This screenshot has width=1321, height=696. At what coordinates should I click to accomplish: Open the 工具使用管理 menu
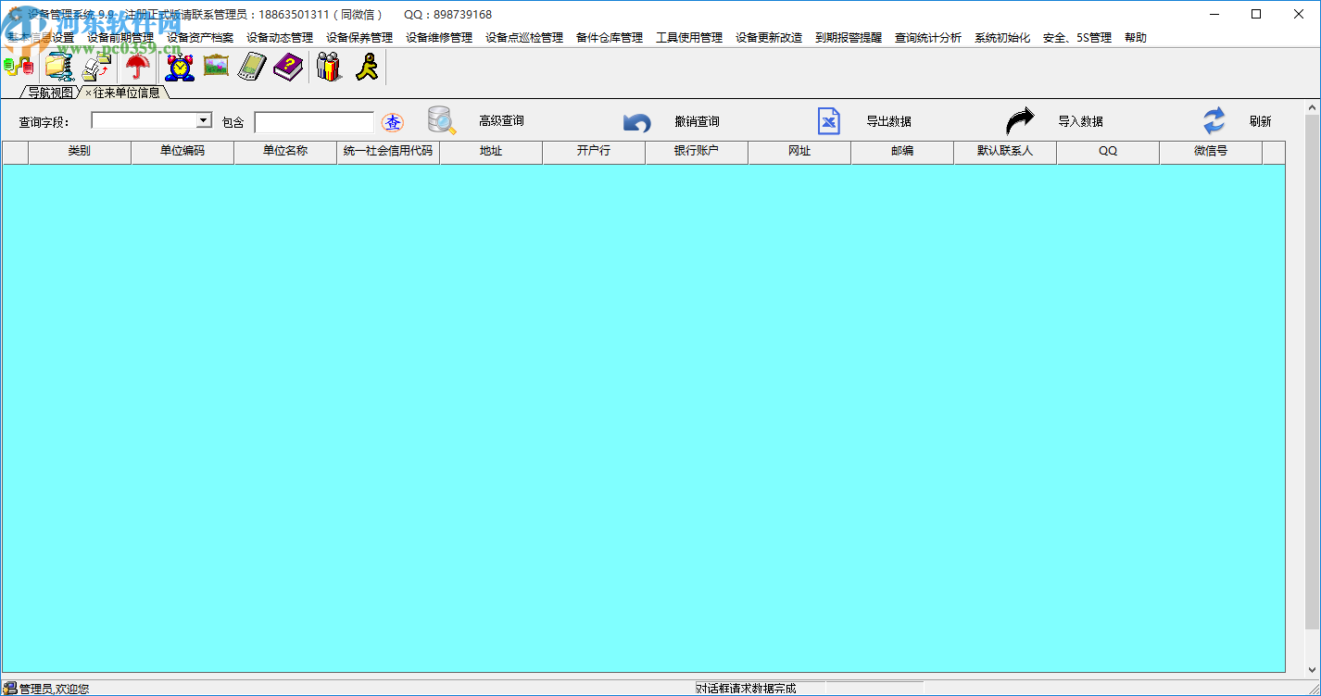point(689,38)
